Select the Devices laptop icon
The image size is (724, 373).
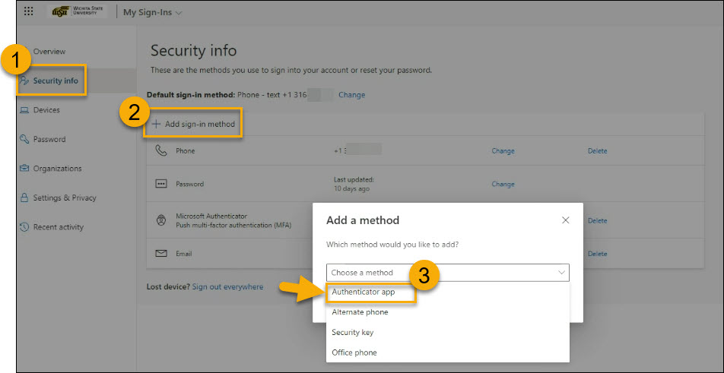[x=24, y=110]
